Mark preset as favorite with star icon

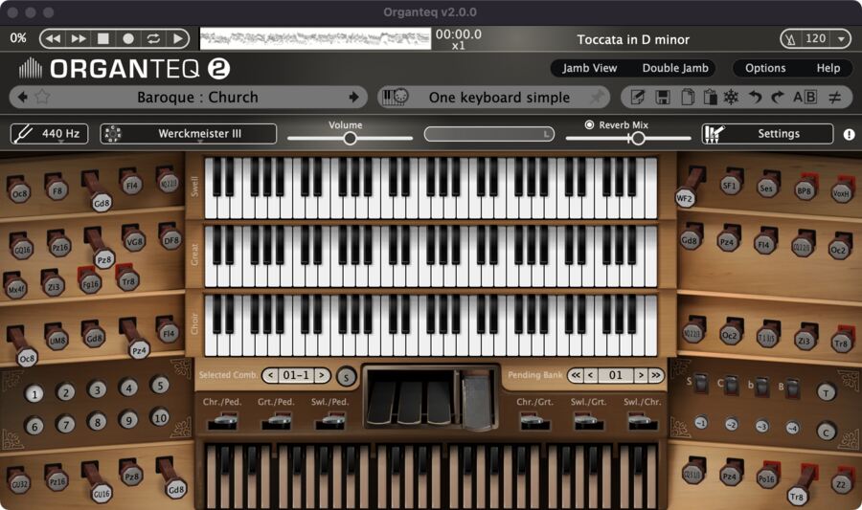pos(42,97)
